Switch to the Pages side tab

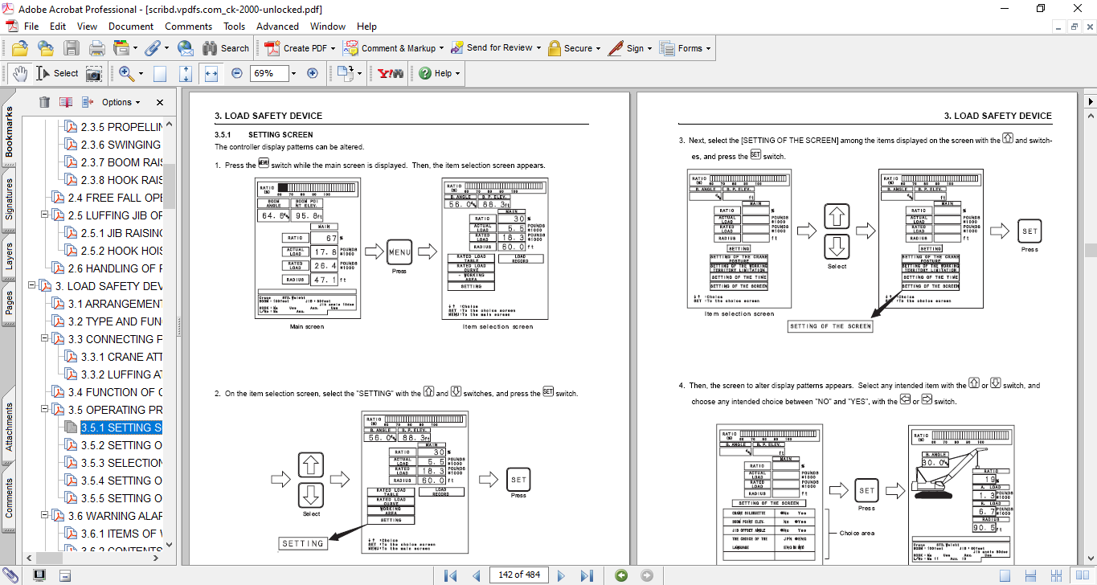(x=10, y=302)
